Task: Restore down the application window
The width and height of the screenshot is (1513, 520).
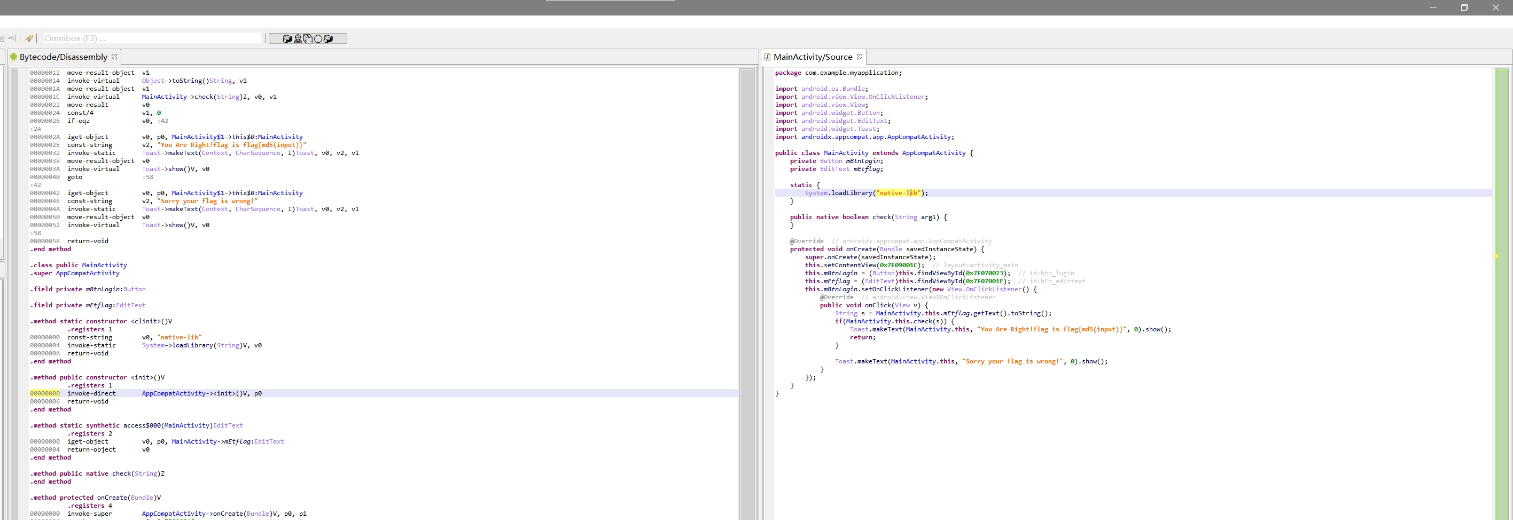Action: tap(1464, 7)
